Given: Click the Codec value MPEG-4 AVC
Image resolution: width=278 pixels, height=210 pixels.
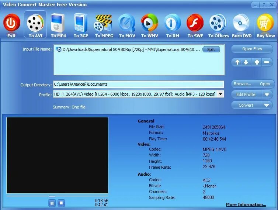Looking at the screenshot, I should coord(215,149).
